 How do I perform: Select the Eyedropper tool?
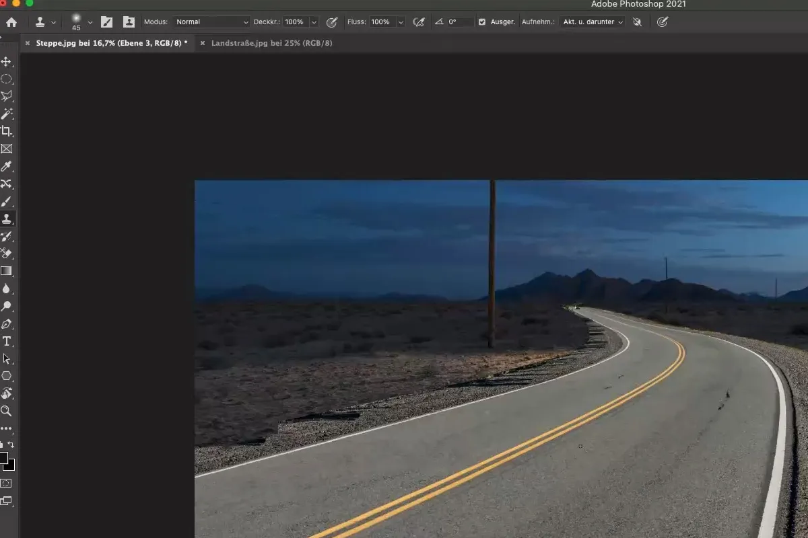7,166
